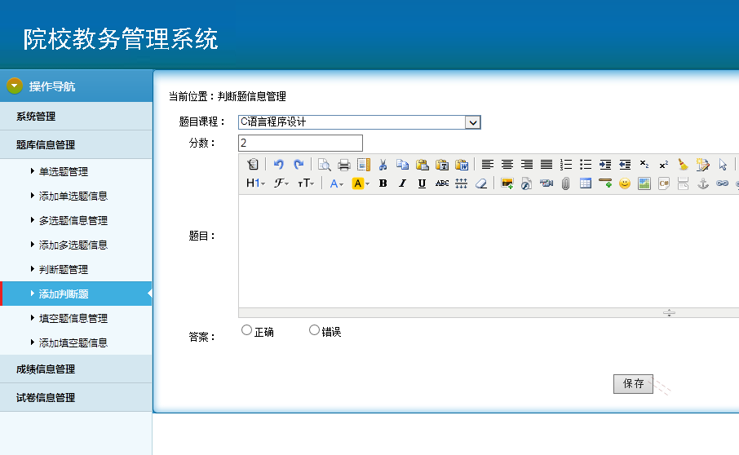Insert a table into the editor
Viewport: 739px width, 455px height.
586,183
